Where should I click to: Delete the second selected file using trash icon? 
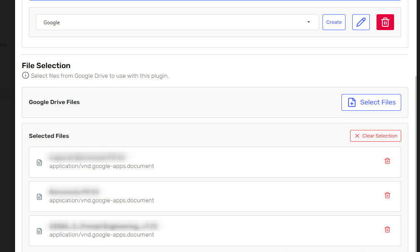pyautogui.click(x=387, y=195)
